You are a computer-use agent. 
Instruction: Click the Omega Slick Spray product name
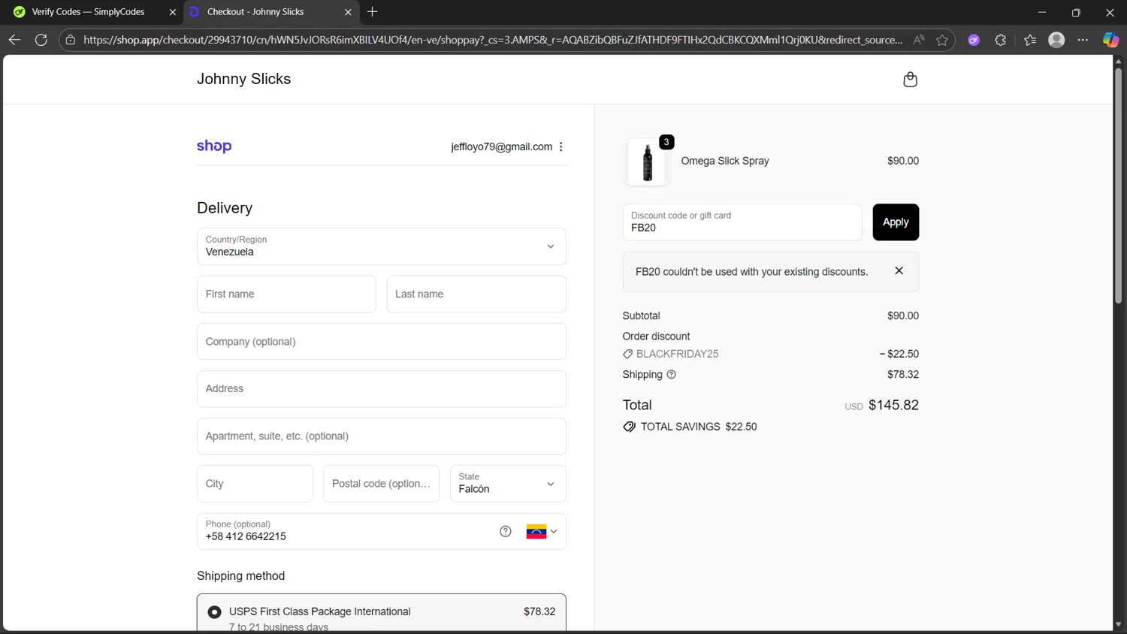(x=725, y=161)
